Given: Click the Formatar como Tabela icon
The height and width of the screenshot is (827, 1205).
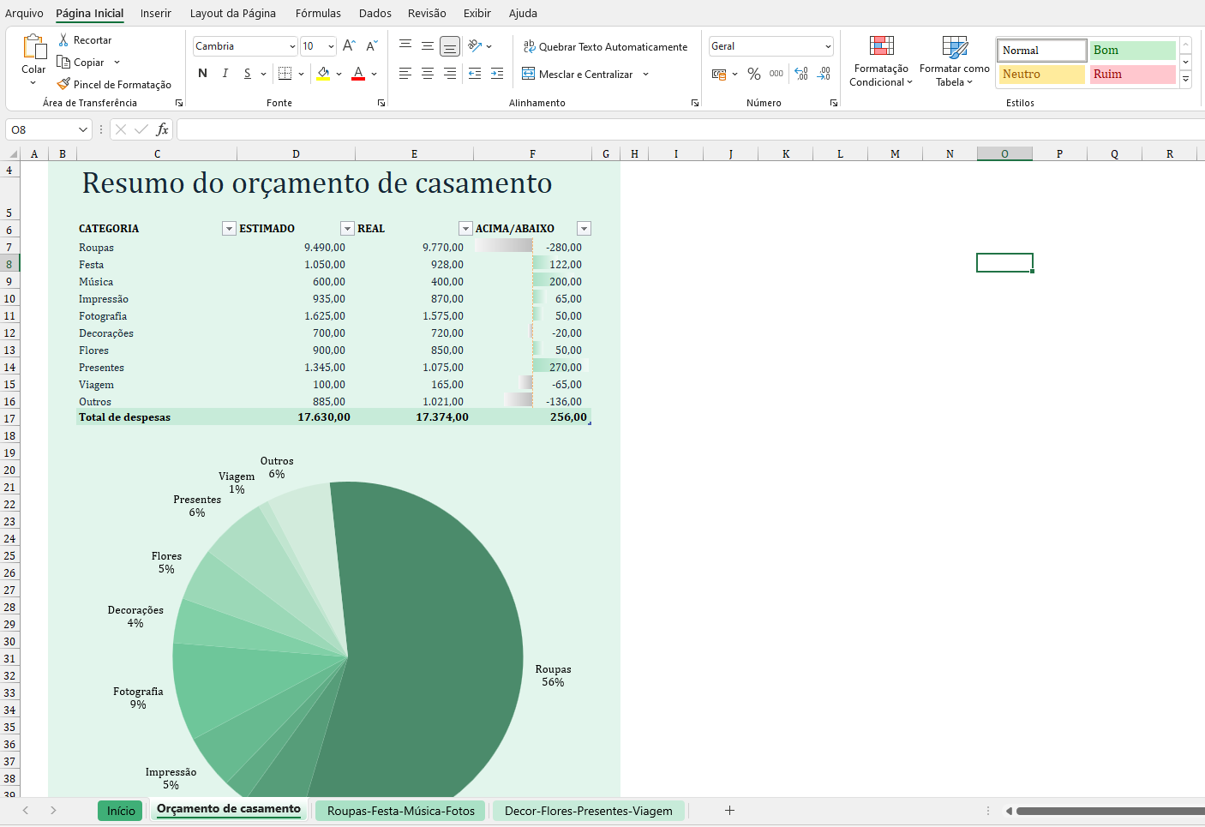Looking at the screenshot, I should 954,46.
